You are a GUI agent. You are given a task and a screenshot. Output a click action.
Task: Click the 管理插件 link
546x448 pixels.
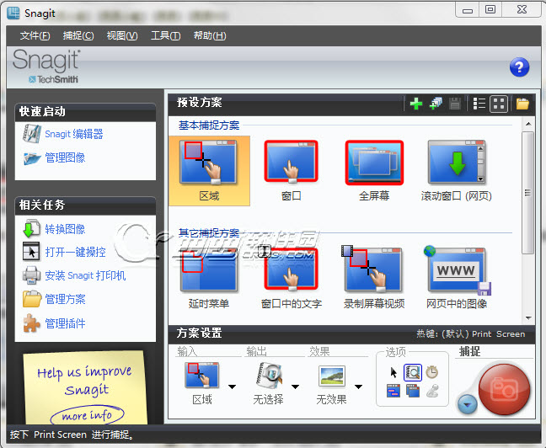click(x=65, y=323)
